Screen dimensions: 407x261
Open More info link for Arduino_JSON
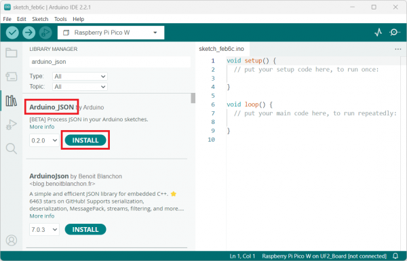pos(42,127)
